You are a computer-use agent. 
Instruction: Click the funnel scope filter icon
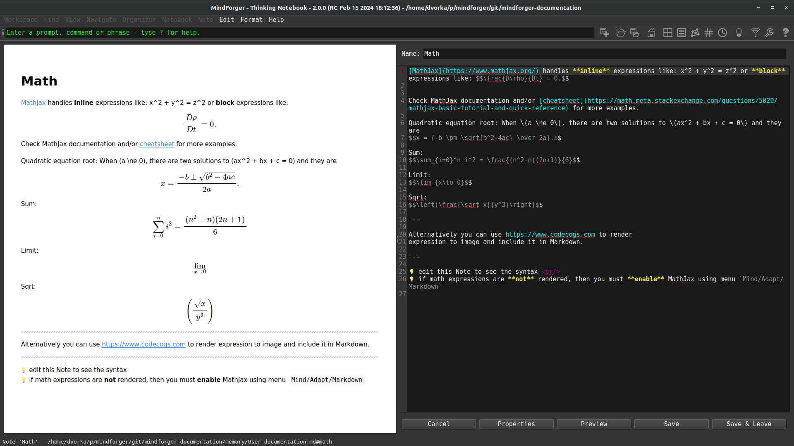[x=755, y=33]
